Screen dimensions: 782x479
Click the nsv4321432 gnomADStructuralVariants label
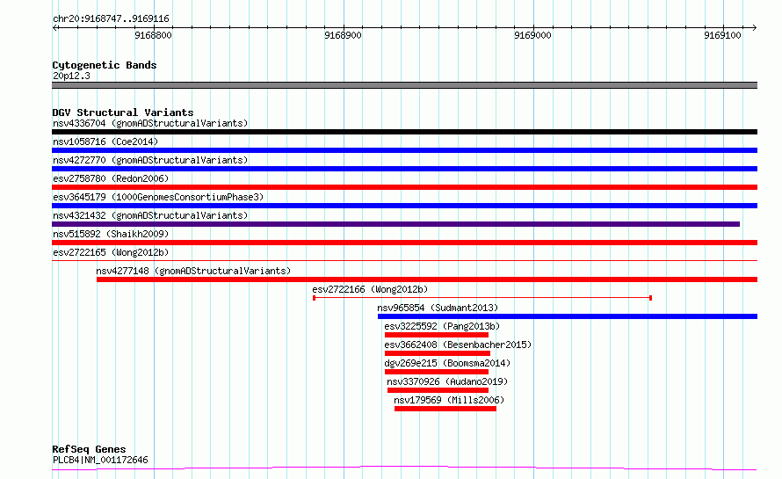(x=150, y=215)
